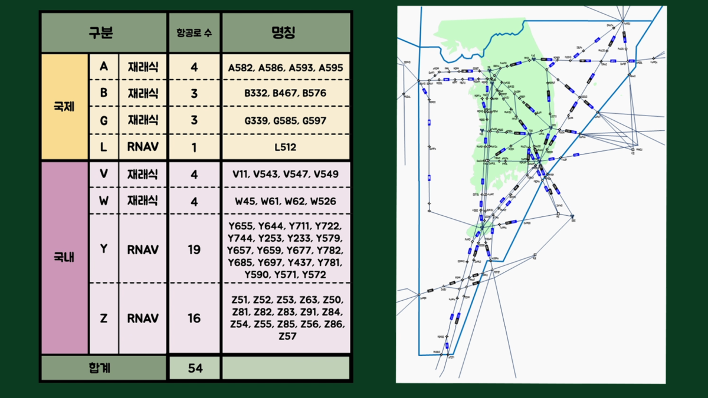708x398 pixels.
Task: Click the 명칭 column header
Action: [x=286, y=32]
